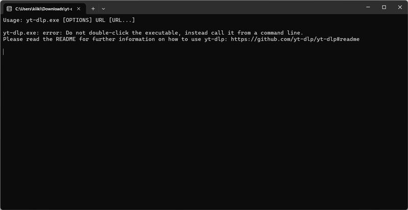Viewport: 408px width, 210px height.
Task: Expand the new tab profile dropdown chevron
Action: (x=104, y=9)
